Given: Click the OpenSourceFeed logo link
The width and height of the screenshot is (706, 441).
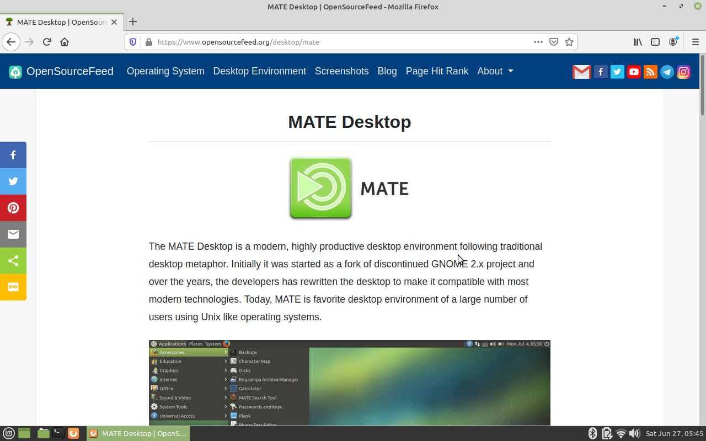Looking at the screenshot, I should click(x=61, y=71).
